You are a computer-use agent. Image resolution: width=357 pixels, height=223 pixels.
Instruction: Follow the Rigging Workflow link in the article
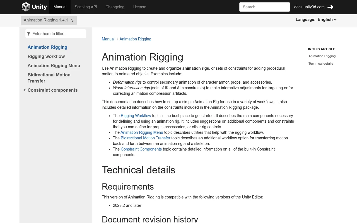point(136,116)
